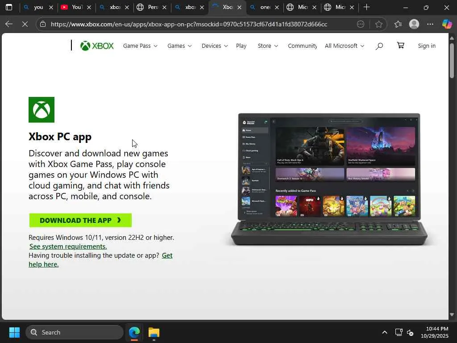The width and height of the screenshot is (457, 343).
Task: Open the taskbar clock and date
Action: pos(435,332)
